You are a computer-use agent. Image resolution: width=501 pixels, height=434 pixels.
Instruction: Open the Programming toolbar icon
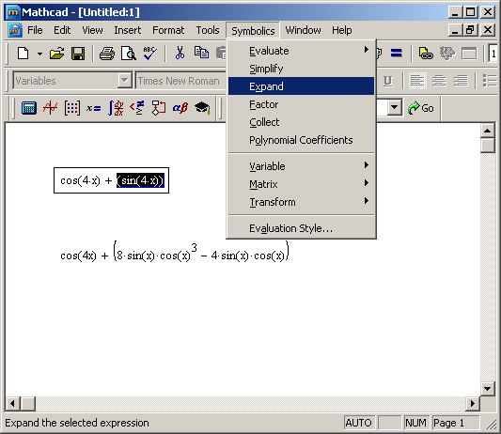coord(159,108)
